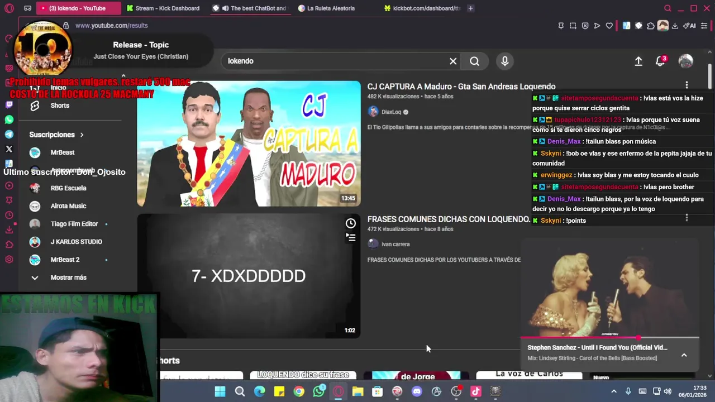Switch to The best ChatBot tab
Screen dimensions: 715x402
pyautogui.click(x=249, y=8)
